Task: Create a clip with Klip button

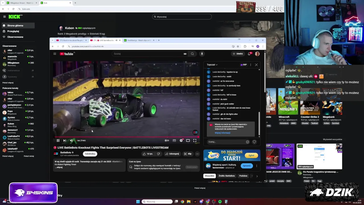Action: pos(188,154)
